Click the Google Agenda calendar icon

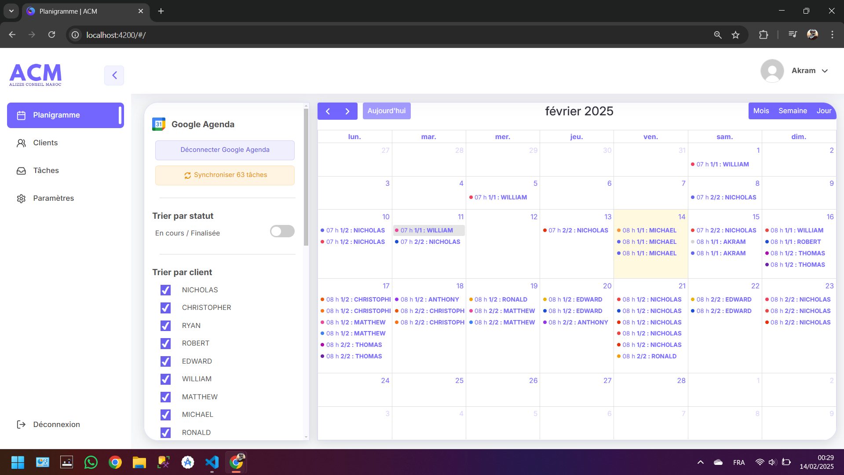159,125
